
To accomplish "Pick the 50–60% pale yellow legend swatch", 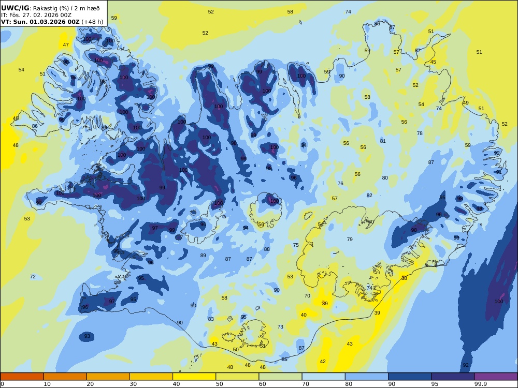I will coord(237,377).
